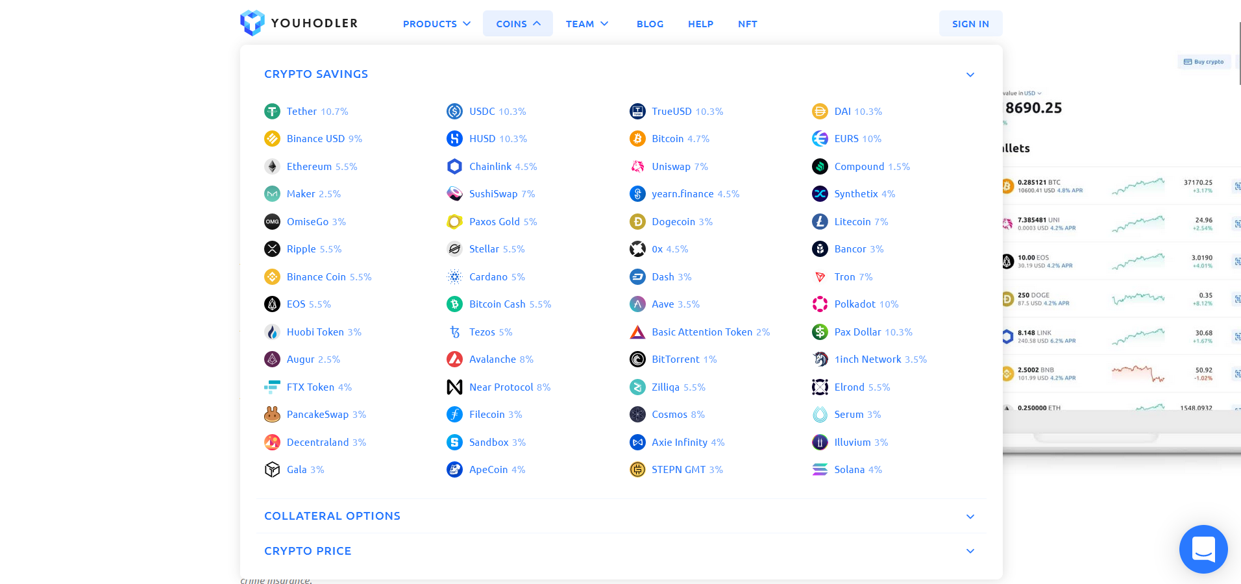Select the Ethereum coin icon
This screenshot has height=584, width=1241.
click(x=272, y=166)
